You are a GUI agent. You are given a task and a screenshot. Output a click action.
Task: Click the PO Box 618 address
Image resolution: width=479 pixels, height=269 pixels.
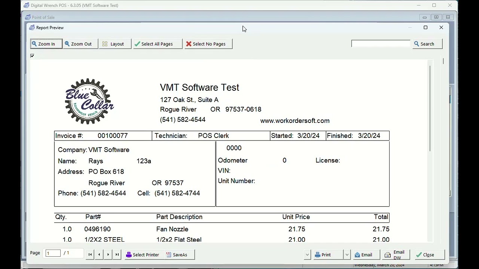106,171
